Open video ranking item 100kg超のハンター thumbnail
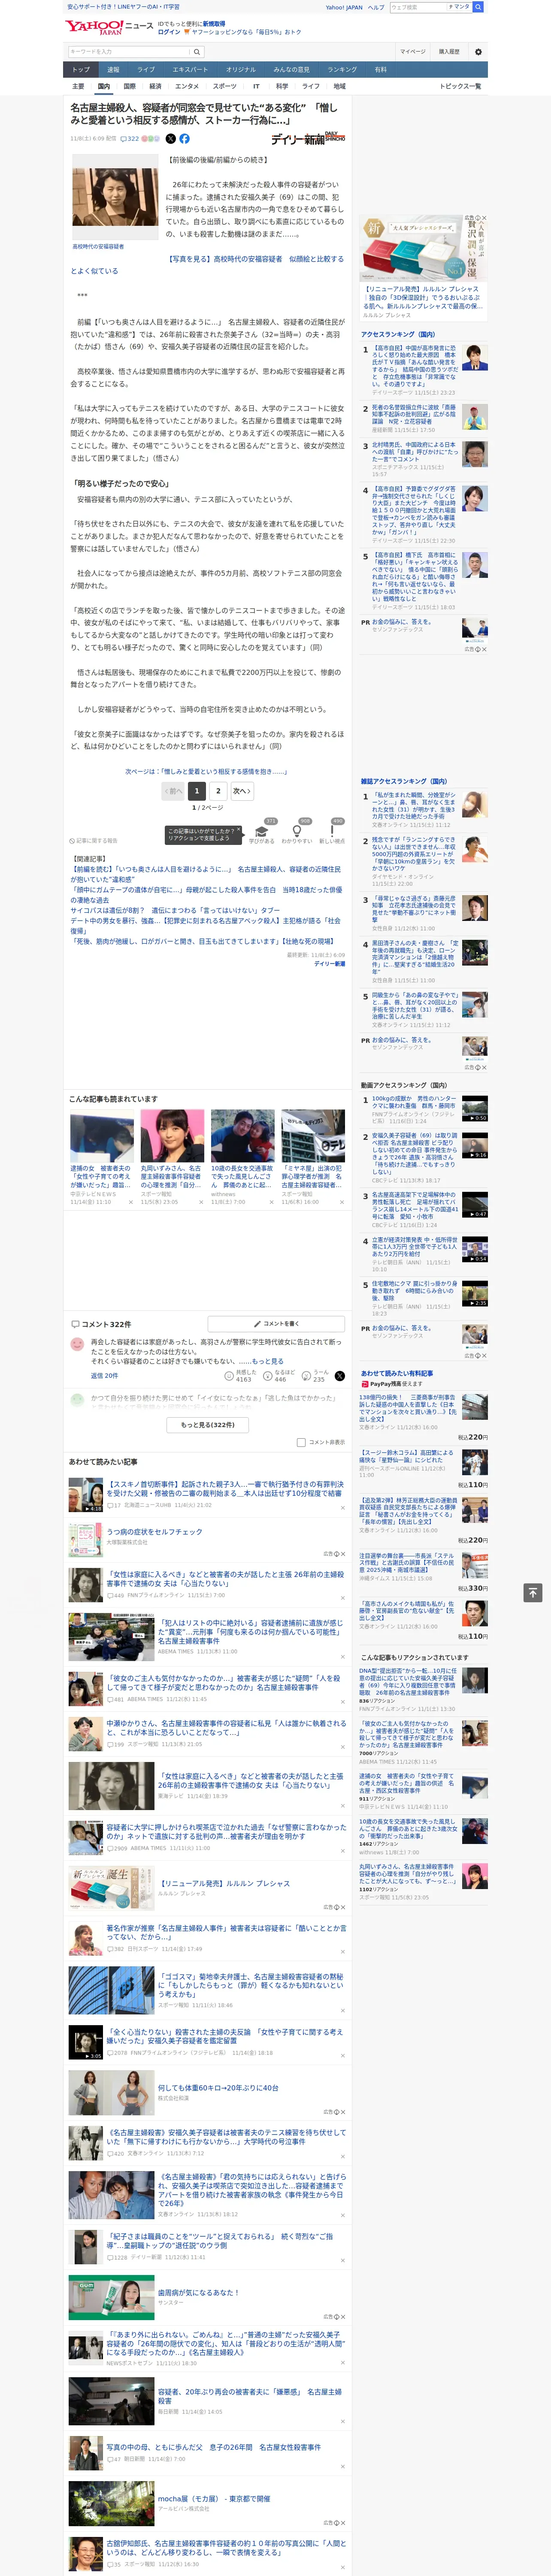This screenshot has width=551, height=2576. 474,1108
